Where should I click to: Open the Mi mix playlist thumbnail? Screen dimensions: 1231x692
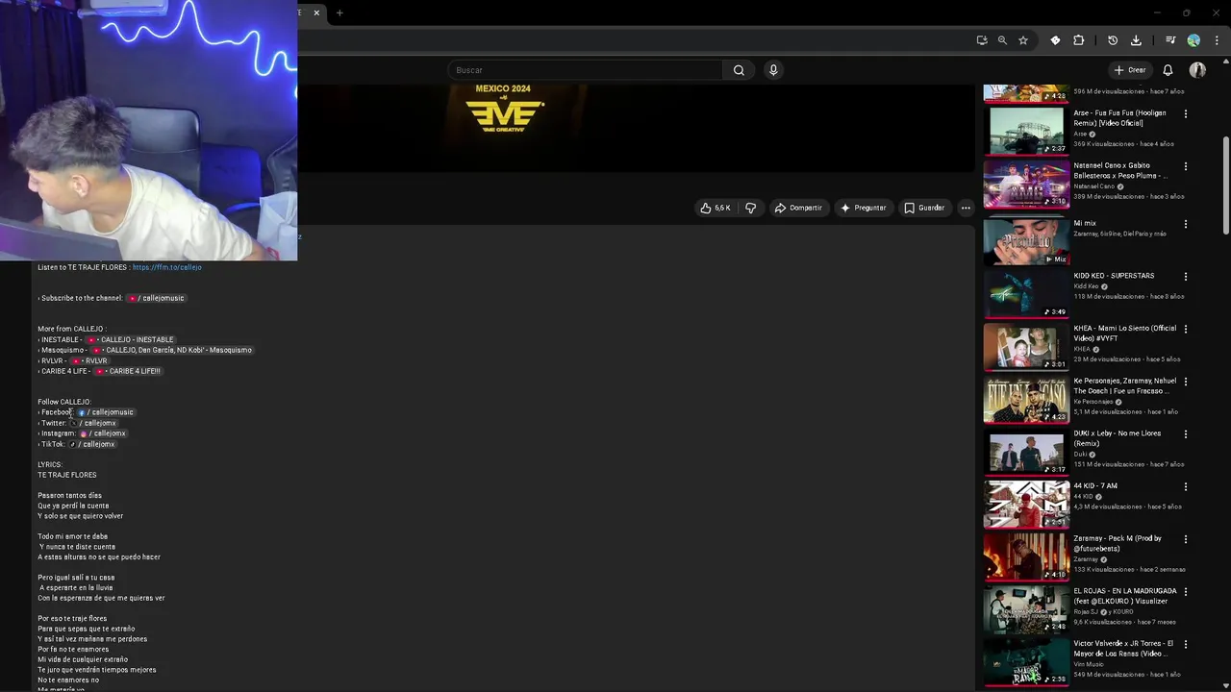coord(1026,241)
